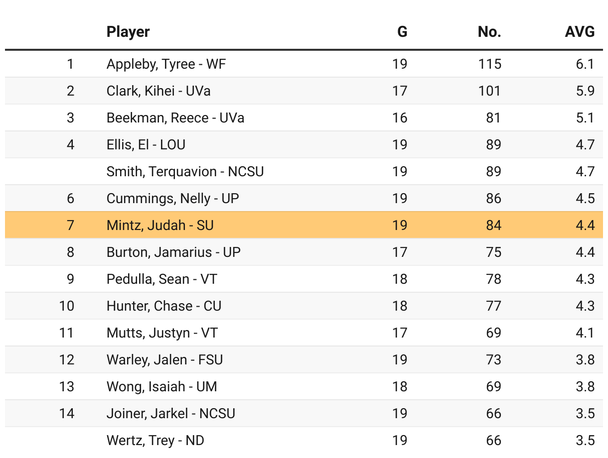Click Pedulla, Sean - VT name
Screen dimensions: 608x458
pos(162,279)
